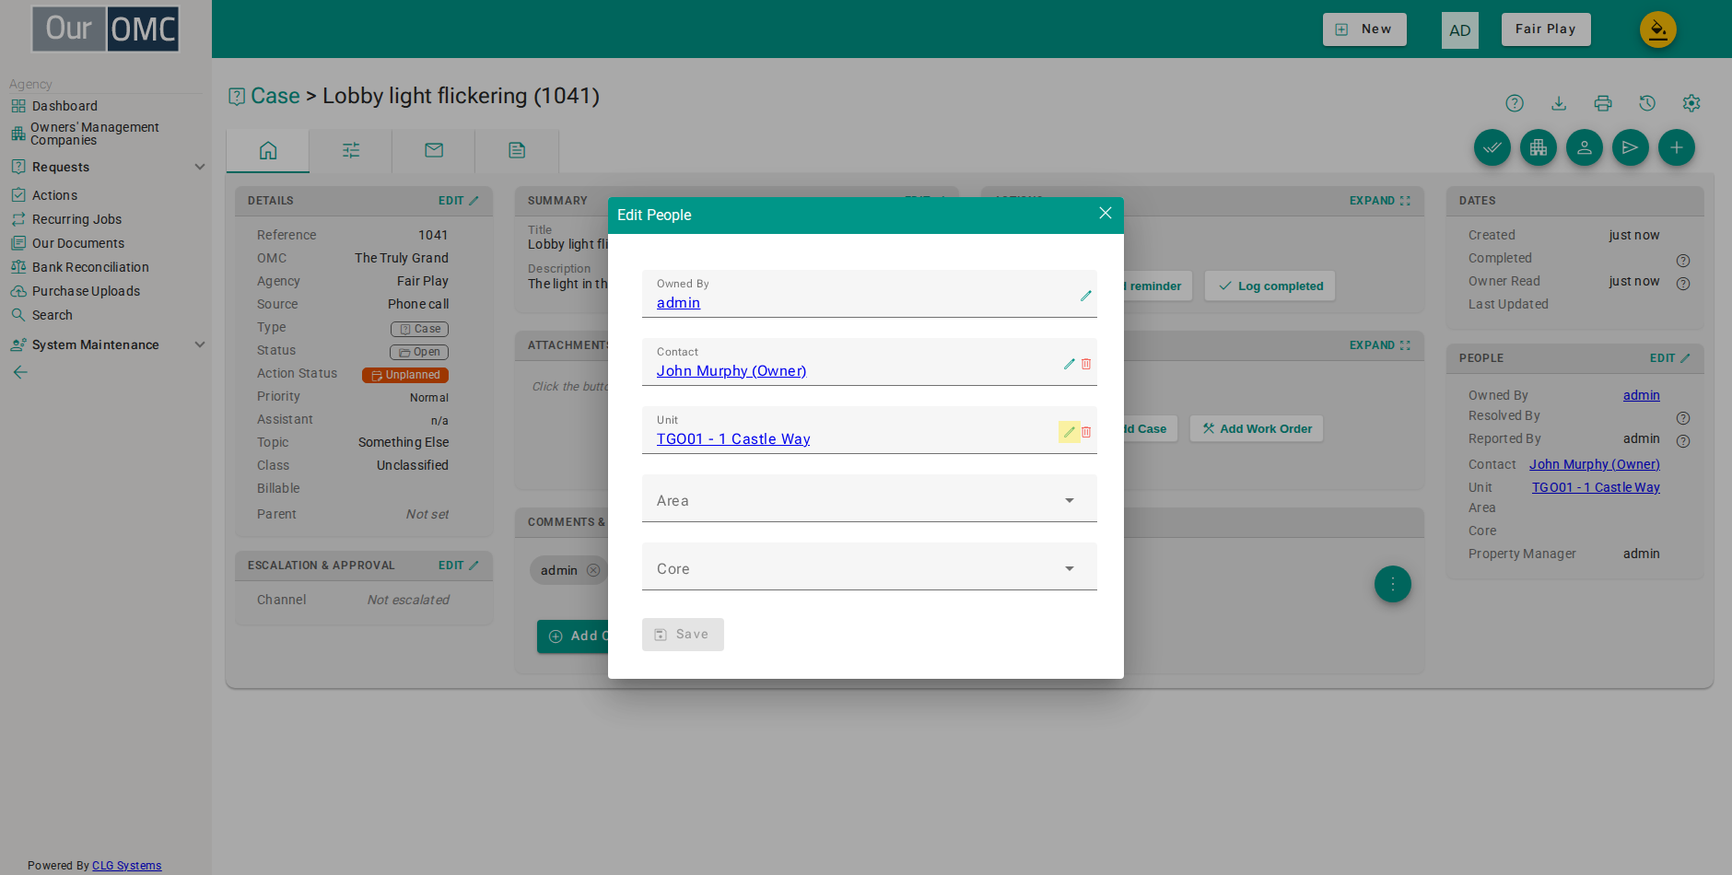Expand the Requests menu chevron
1732x875 pixels.
(x=200, y=167)
